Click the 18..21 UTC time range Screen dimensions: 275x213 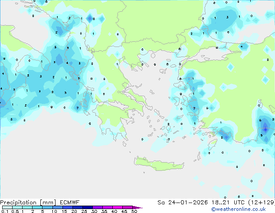coord(228,203)
